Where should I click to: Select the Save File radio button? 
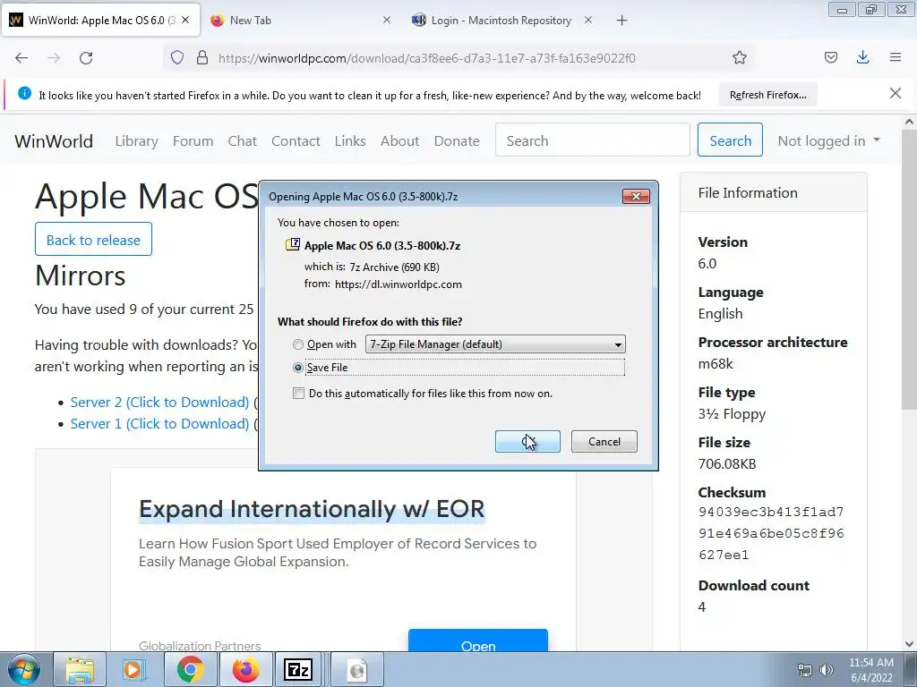[x=297, y=368]
